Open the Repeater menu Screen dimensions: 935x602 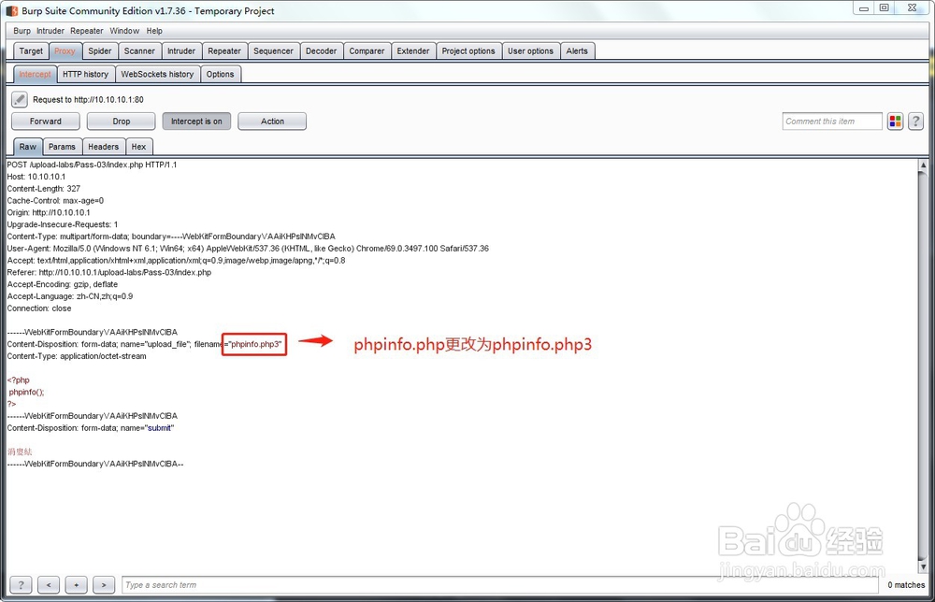[86, 31]
